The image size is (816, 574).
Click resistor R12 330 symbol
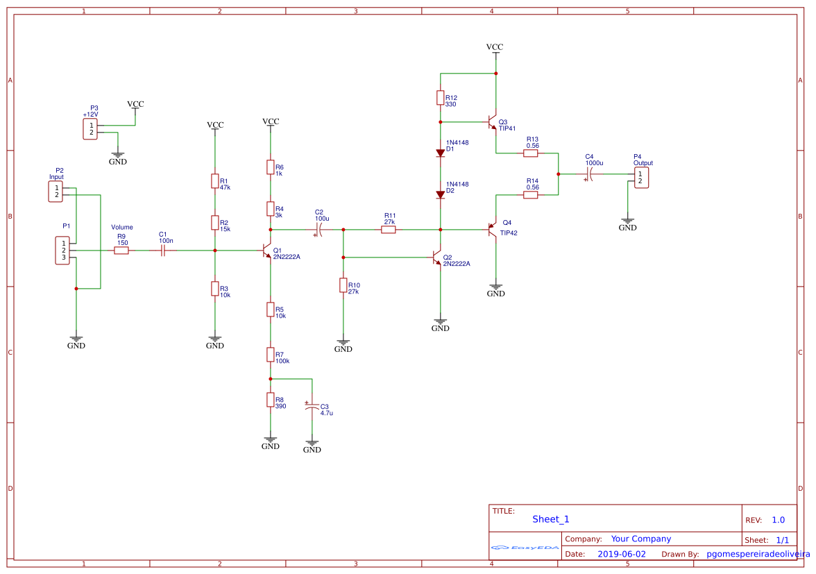pos(441,97)
